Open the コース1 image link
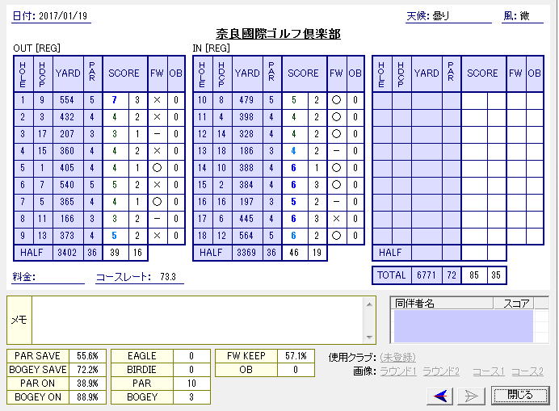Viewport: 559px width, 411px height. [x=488, y=371]
